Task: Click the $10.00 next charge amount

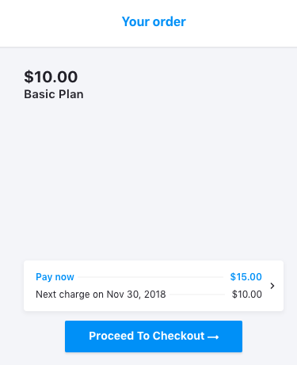Action: coord(247,295)
